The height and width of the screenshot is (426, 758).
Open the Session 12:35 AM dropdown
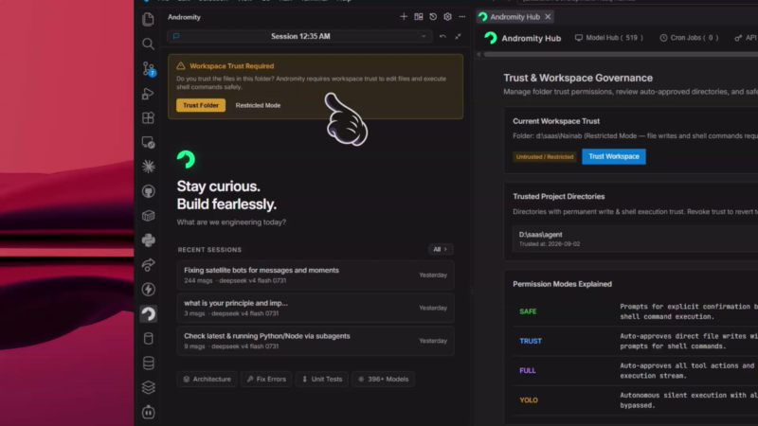(x=299, y=36)
